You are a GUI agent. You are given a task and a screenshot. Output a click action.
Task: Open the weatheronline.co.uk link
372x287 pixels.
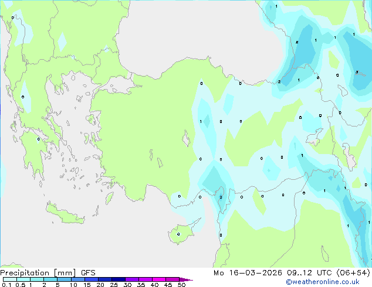click(322, 282)
